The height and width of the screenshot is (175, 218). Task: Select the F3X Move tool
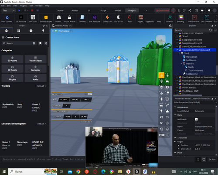point(161,75)
